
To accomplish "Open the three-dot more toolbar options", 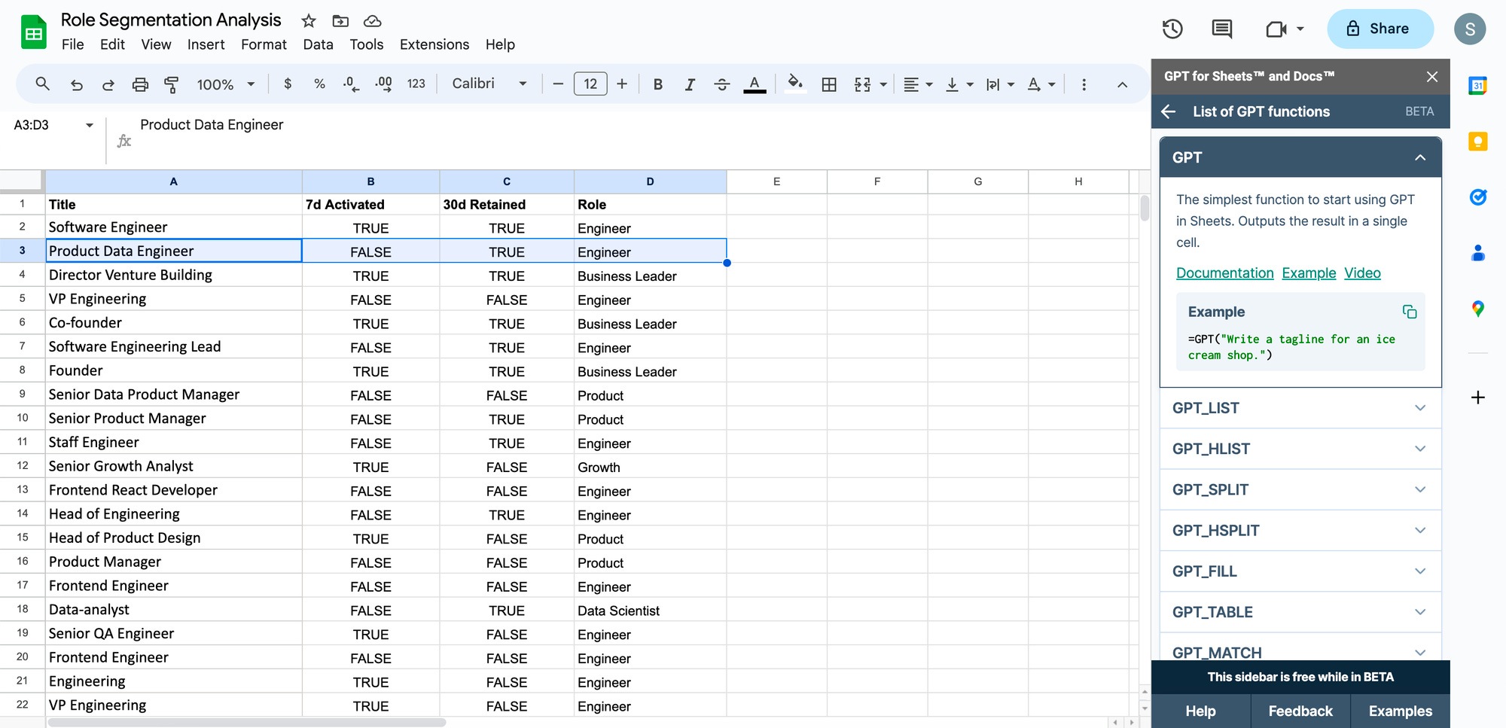I will (1084, 84).
